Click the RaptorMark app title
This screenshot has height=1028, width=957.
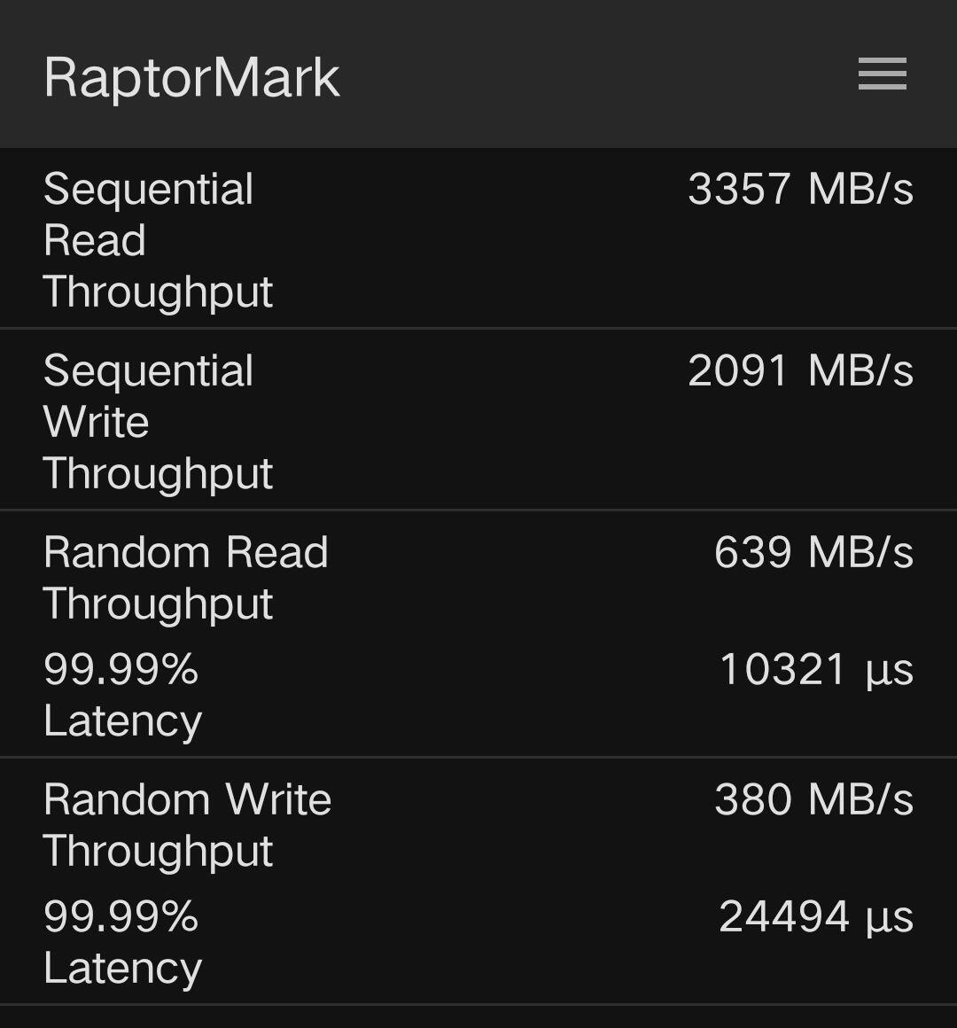click(x=191, y=78)
